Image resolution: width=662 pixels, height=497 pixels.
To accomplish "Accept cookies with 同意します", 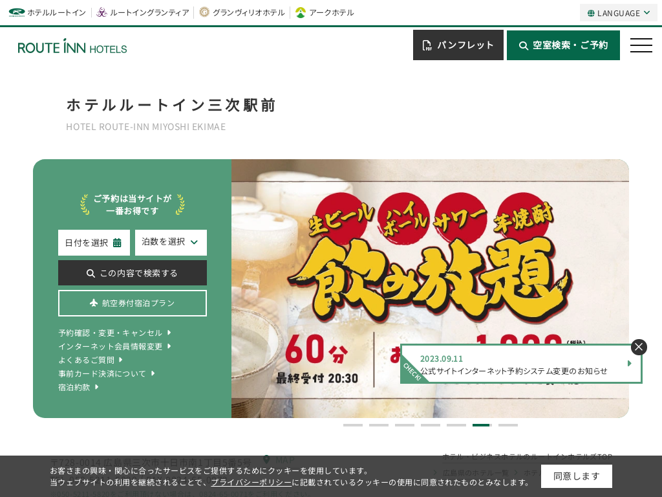I will [576, 476].
